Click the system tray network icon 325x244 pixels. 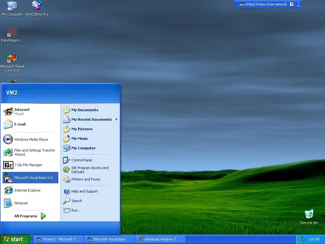(x=302, y=240)
